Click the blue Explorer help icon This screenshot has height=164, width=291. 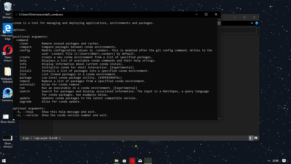coord(257,23)
